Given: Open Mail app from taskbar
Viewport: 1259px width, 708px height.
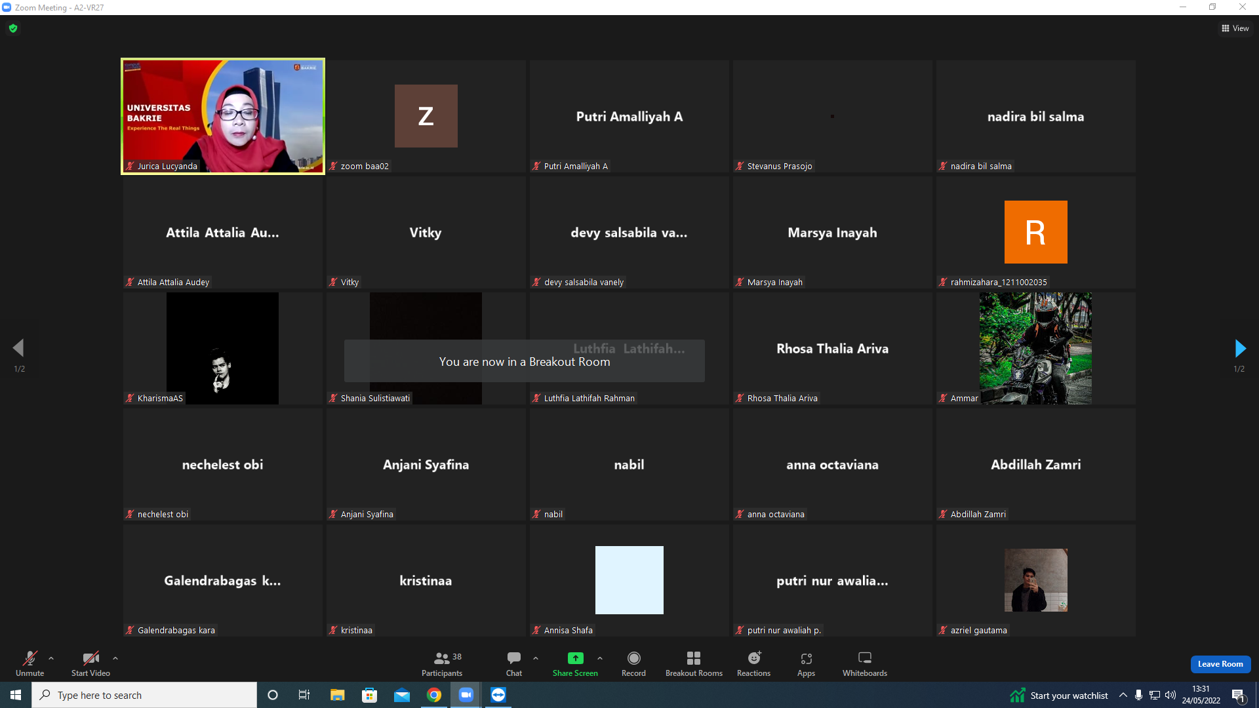Looking at the screenshot, I should [x=402, y=695].
